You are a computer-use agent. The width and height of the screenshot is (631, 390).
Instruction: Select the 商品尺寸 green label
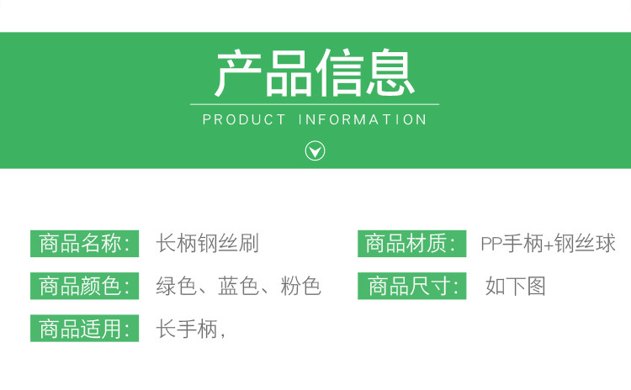click(411, 286)
